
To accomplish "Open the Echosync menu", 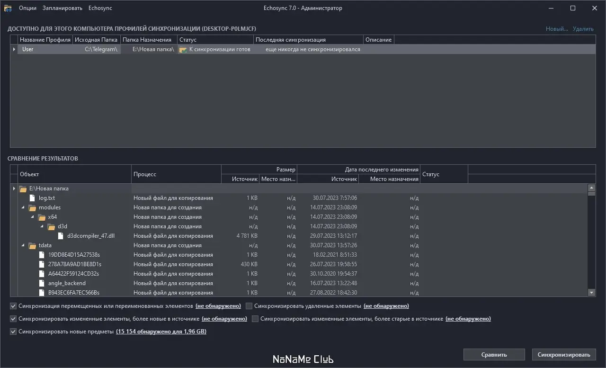I will click(100, 8).
